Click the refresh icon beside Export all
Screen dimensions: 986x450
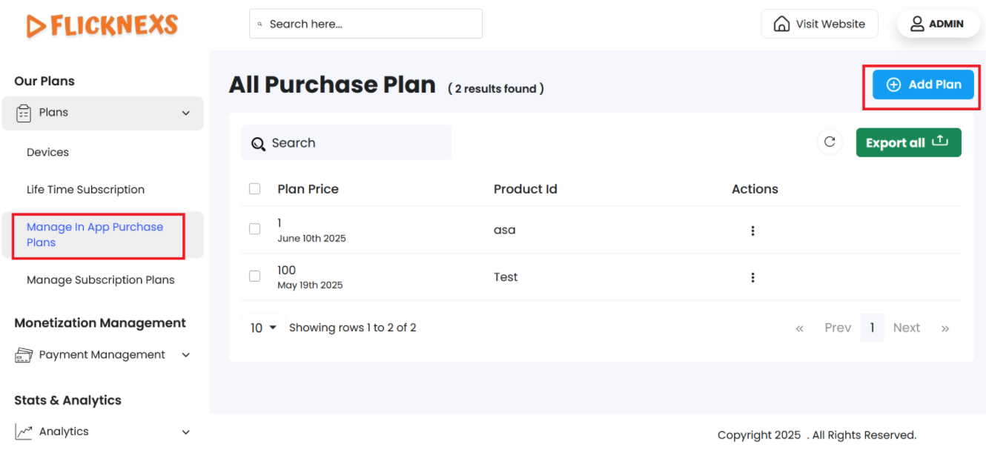point(830,142)
